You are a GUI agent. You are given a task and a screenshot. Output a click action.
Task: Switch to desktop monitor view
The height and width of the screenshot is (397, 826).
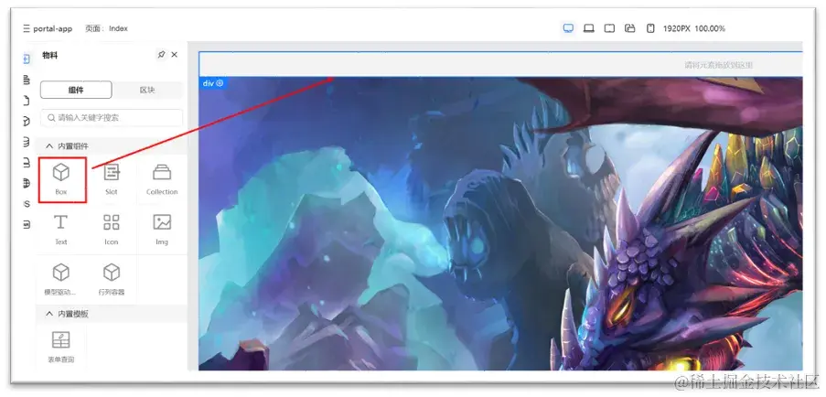tap(568, 28)
